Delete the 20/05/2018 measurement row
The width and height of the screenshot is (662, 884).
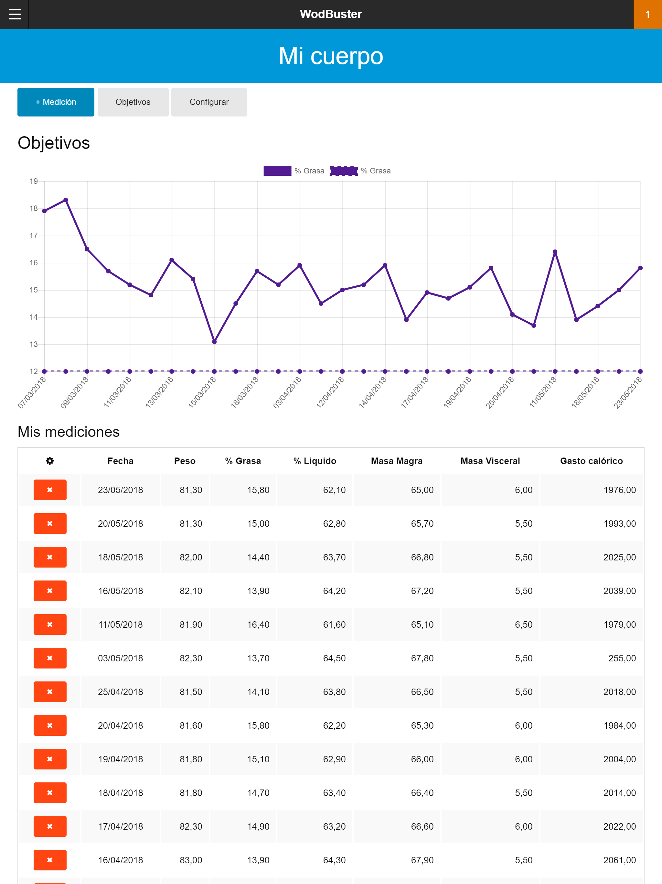[49, 524]
